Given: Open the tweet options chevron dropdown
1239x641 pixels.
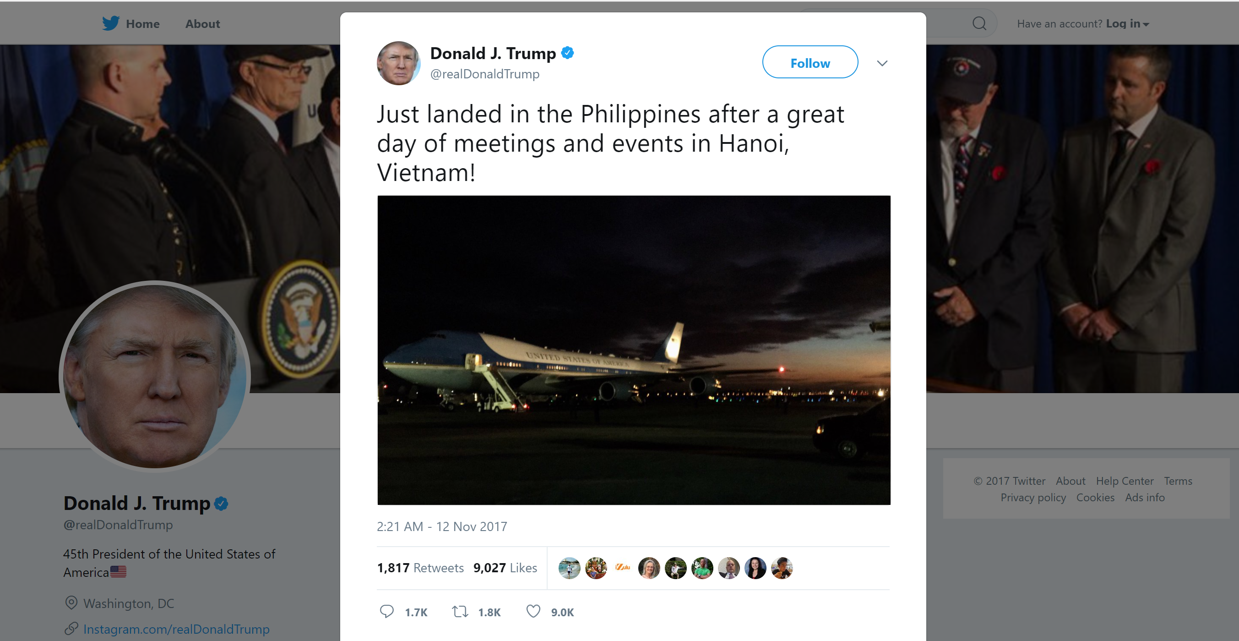Looking at the screenshot, I should (882, 63).
